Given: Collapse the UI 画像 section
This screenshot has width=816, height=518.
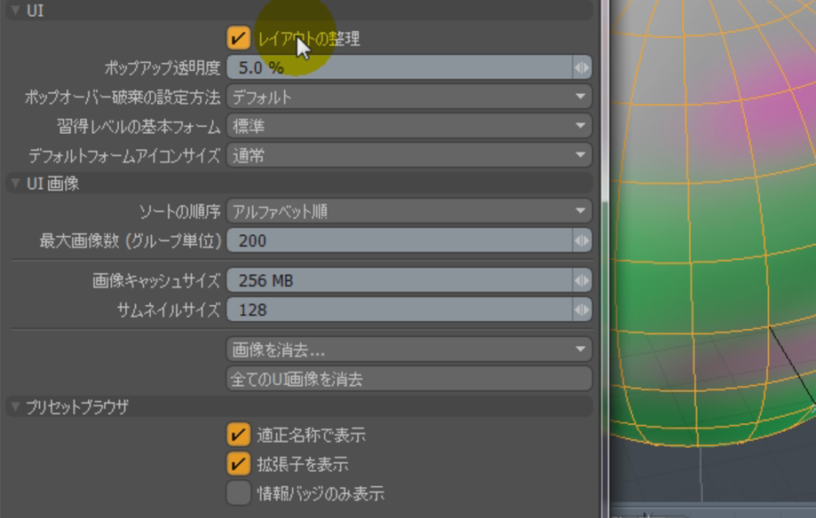Looking at the screenshot, I should tap(15, 184).
